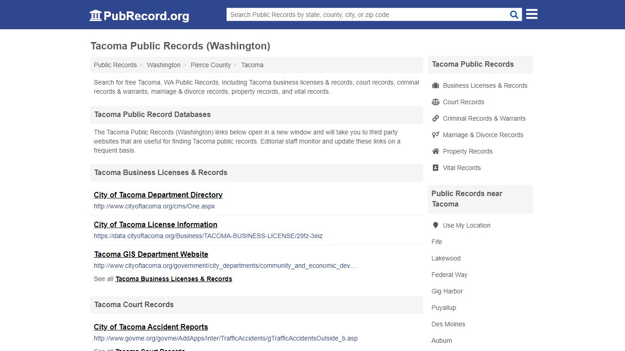Image resolution: width=625 pixels, height=351 pixels.
Task: Go to Auburn public records
Action: (442, 340)
